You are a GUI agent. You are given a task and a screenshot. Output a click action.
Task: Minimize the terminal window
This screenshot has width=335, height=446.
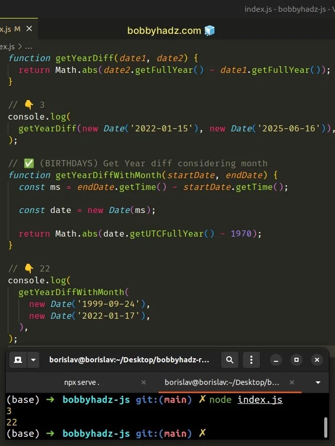pos(276,360)
